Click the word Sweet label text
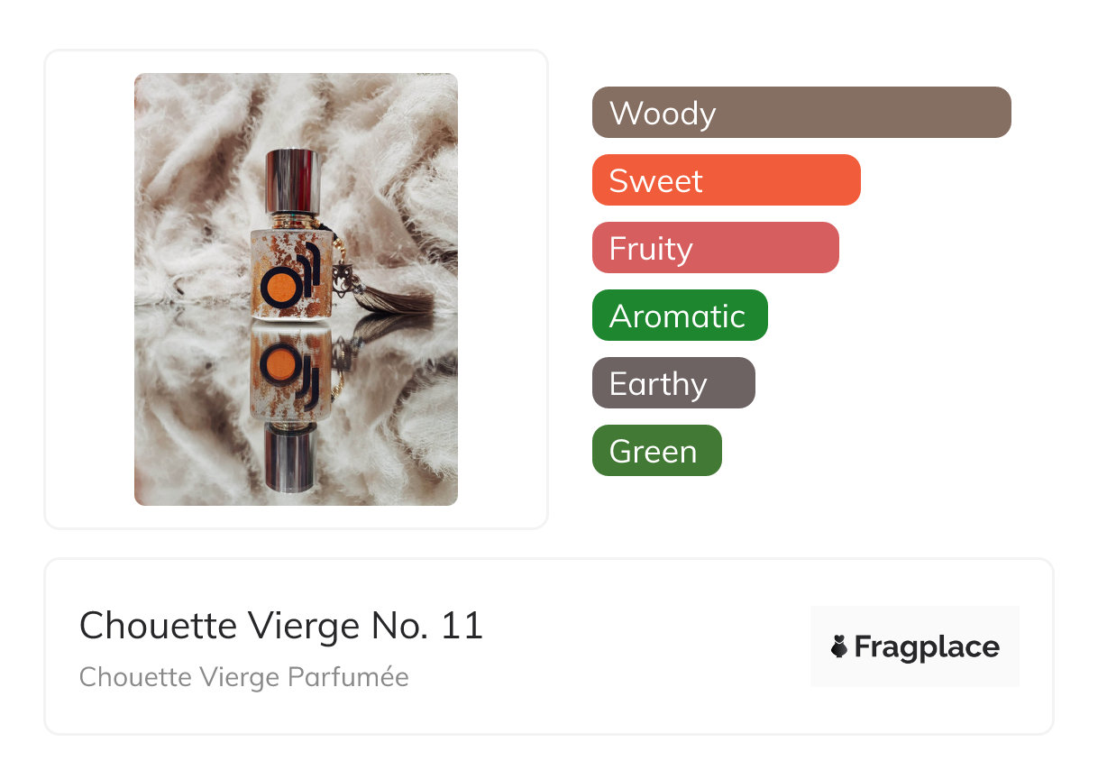 tap(656, 181)
